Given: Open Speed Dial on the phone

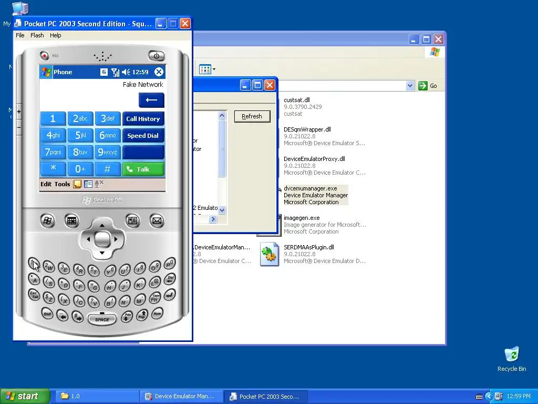Looking at the screenshot, I should 143,135.
